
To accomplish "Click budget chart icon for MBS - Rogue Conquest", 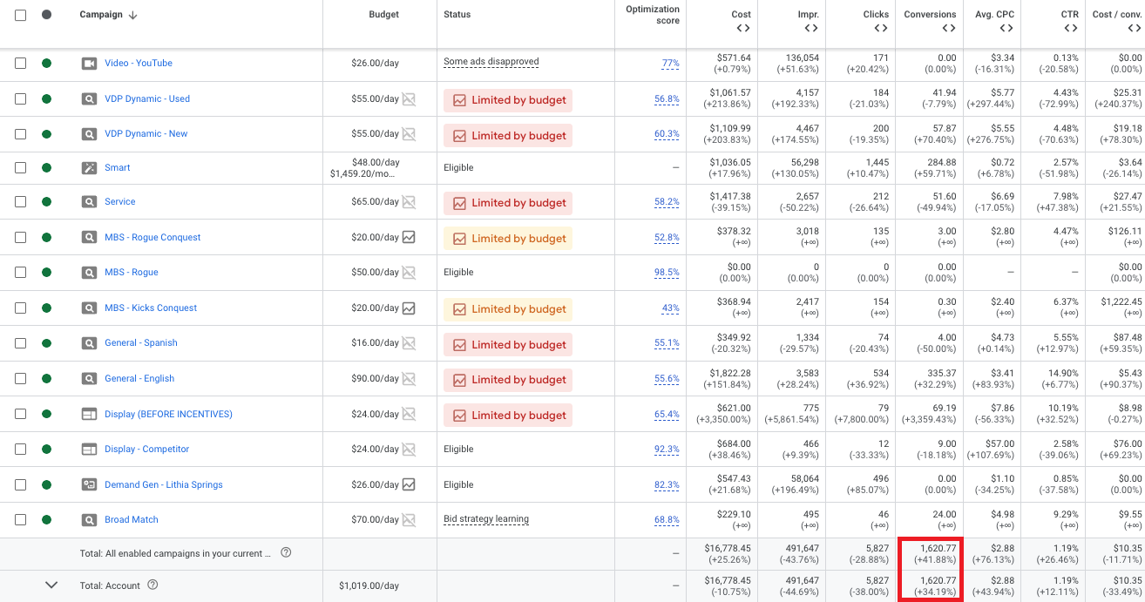I will (x=409, y=237).
